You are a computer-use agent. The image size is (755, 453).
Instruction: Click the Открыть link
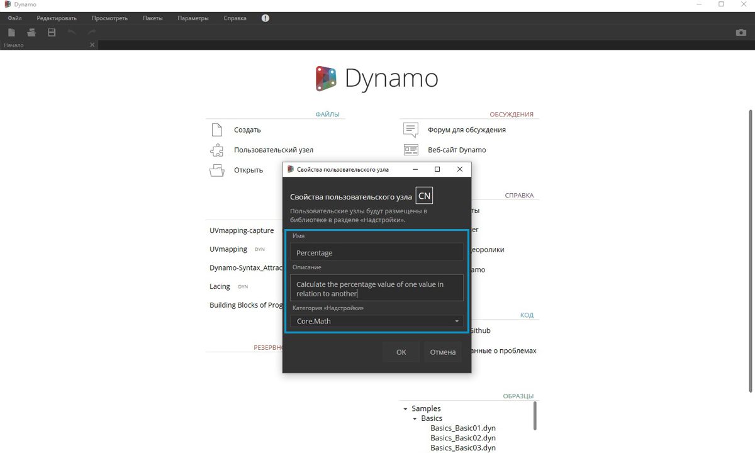point(249,170)
